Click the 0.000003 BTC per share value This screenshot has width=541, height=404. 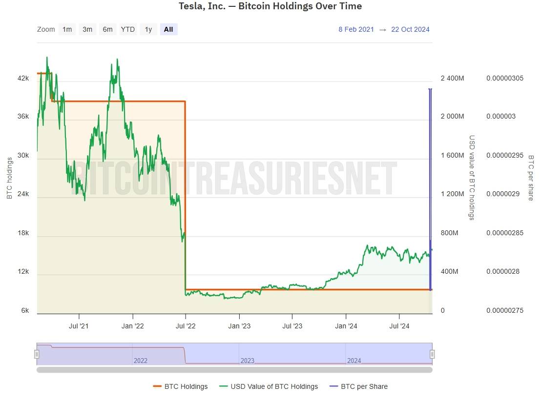coord(501,117)
